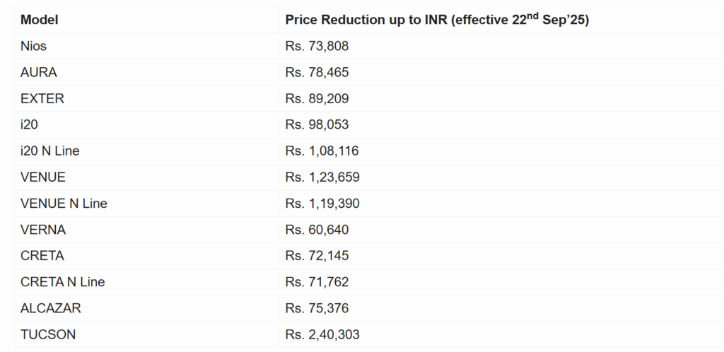
Task: Click the CRETA N Line model name
Action: coord(63,282)
